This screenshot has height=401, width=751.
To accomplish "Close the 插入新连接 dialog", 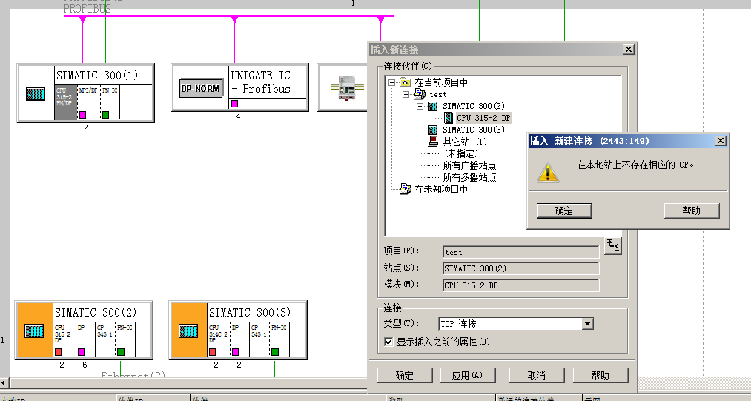I will [629, 50].
